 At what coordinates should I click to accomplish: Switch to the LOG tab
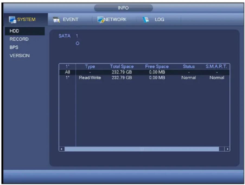click(x=159, y=20)
